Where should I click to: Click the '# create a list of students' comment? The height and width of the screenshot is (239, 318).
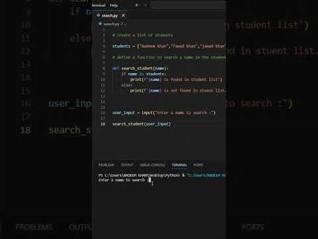pyautogui.click(x=142, y=35)
